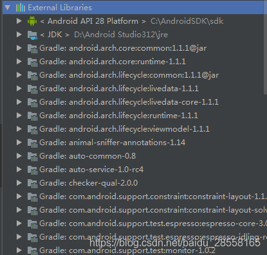This screenshot has height=255, width=267.
Task: Click library icon of animal-sniffer-annotations-1.14
Action: click(32, 143)
